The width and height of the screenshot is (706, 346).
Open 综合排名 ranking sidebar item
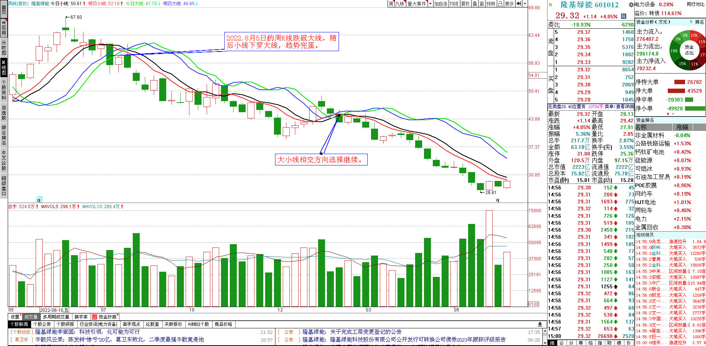tap(4, 136)
